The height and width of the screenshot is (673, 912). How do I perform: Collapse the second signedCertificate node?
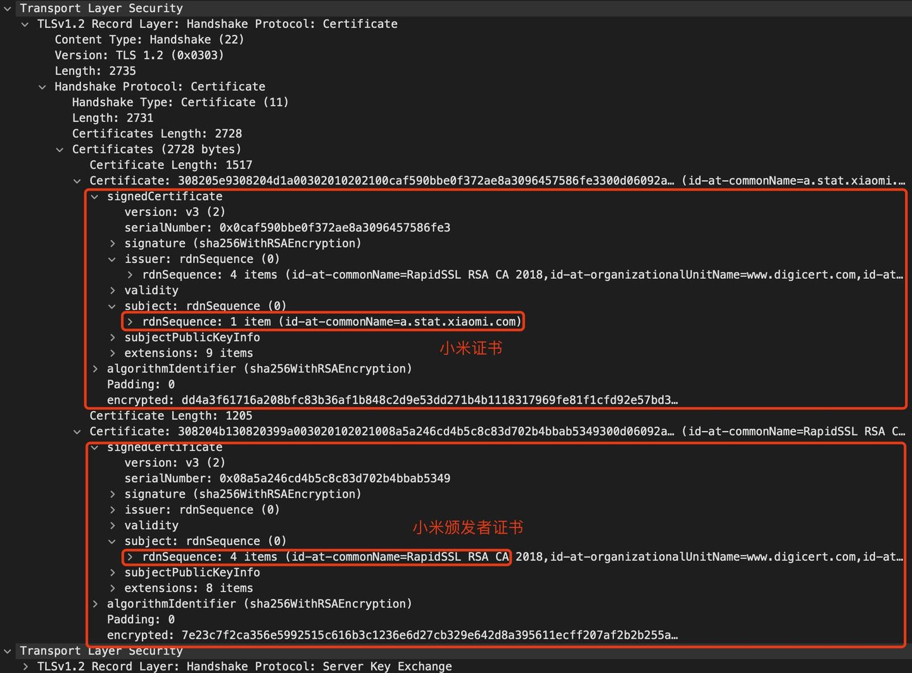pos(94,447)
